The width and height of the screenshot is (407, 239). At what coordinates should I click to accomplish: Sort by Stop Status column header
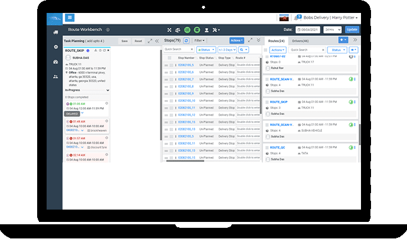click(206, 58)
